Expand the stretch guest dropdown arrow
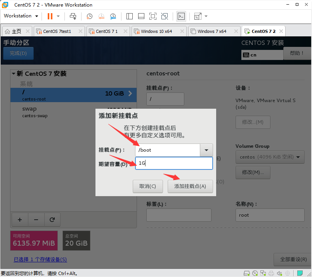This screenshot has height=277, width=312. (206, 16)
